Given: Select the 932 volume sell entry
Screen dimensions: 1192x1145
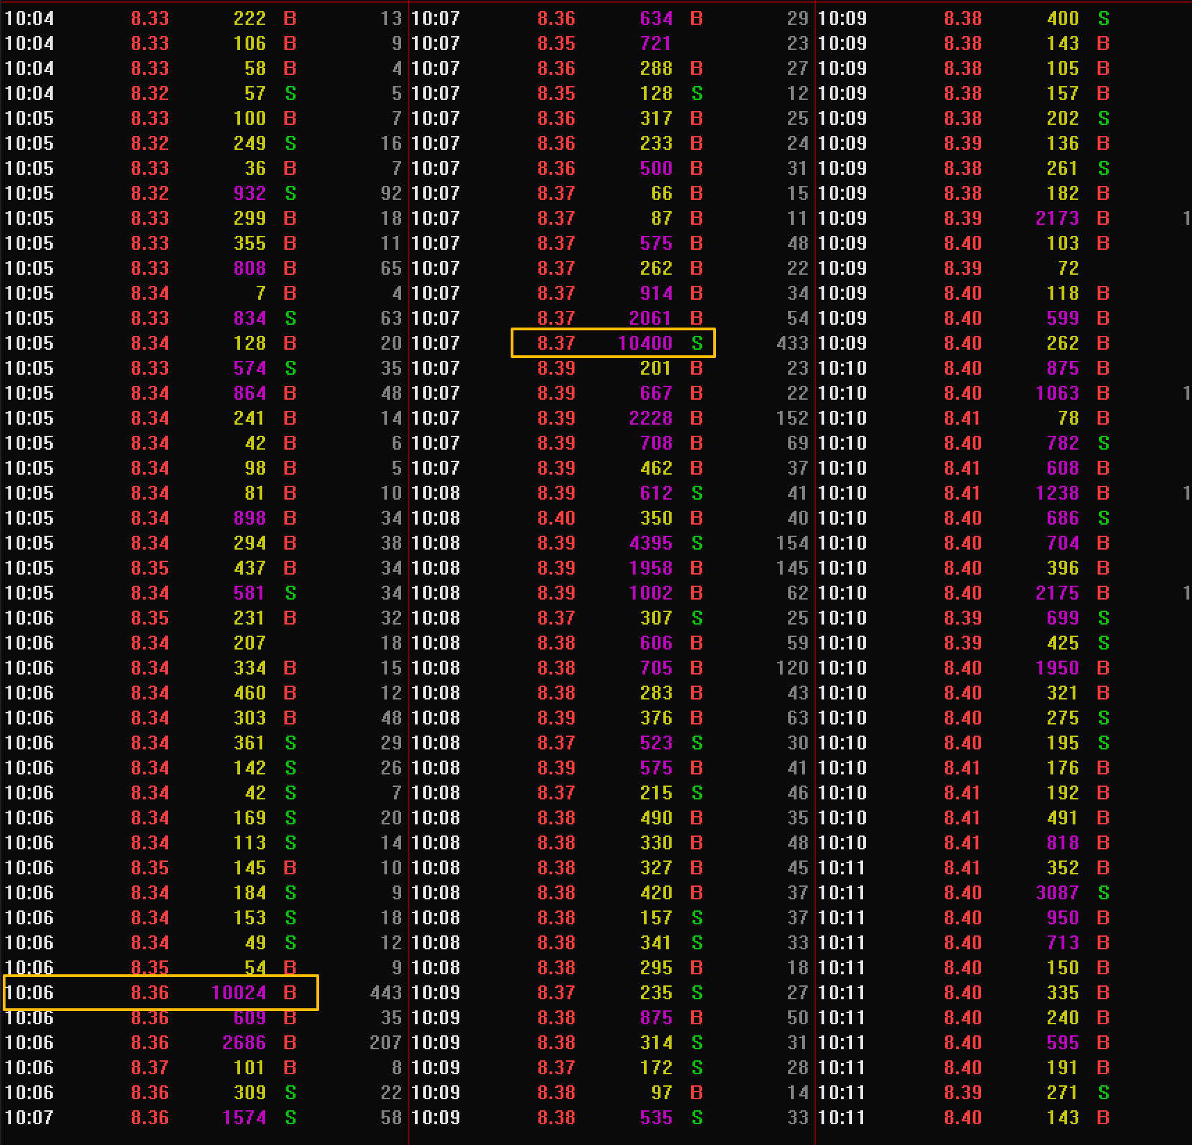Looking at the screenshot, I should pos(250,193).
